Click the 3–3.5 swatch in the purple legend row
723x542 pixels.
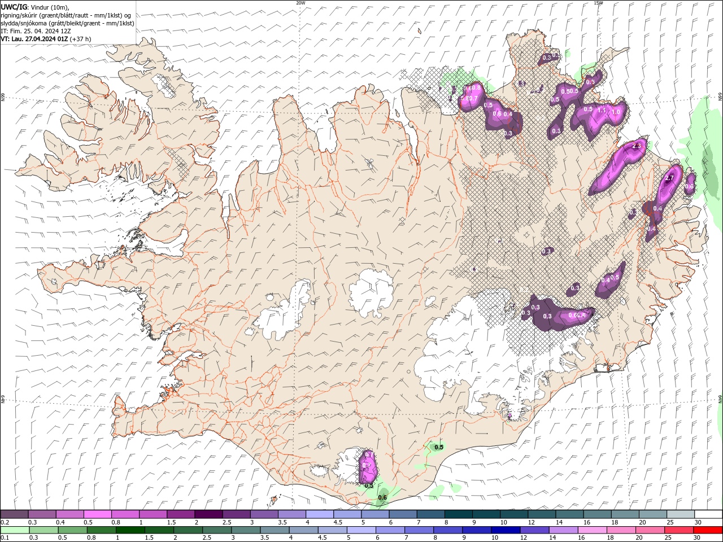point(264,514)
